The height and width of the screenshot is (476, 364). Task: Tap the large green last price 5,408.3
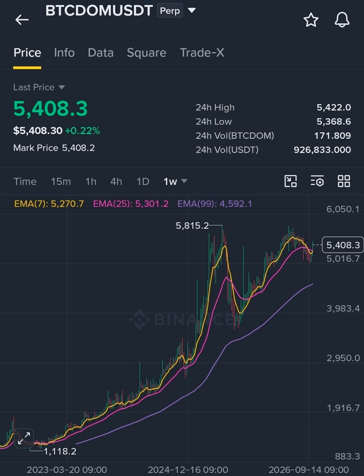point(51,108)
